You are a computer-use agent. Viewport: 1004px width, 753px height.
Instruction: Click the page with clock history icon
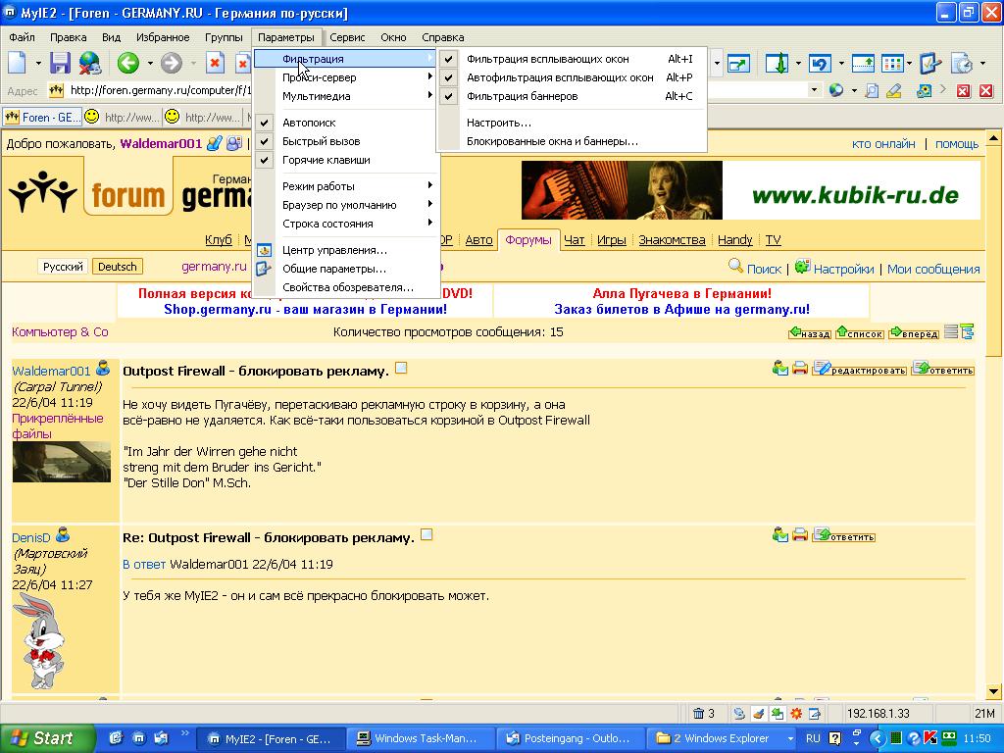[x=962, y=64]
